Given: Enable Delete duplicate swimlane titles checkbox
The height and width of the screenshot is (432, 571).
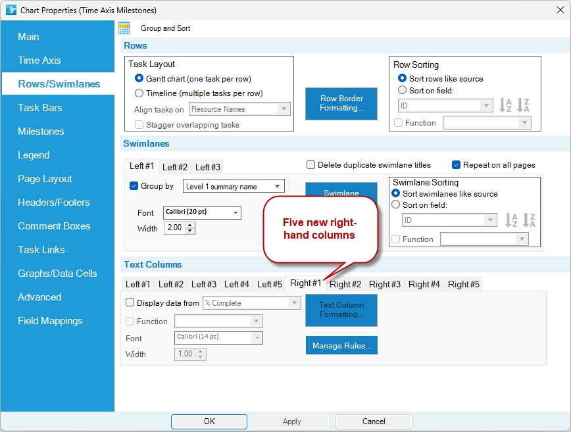Looking at the screenshot, I should (310, 165).
